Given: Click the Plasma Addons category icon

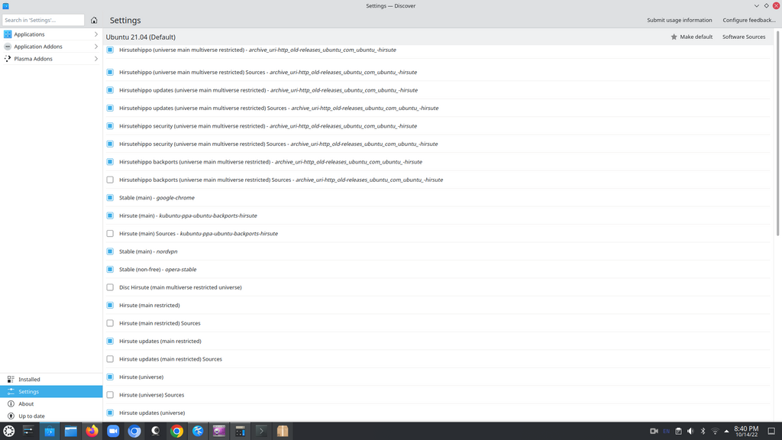Looking at the screenshot, I should point(8,59).
